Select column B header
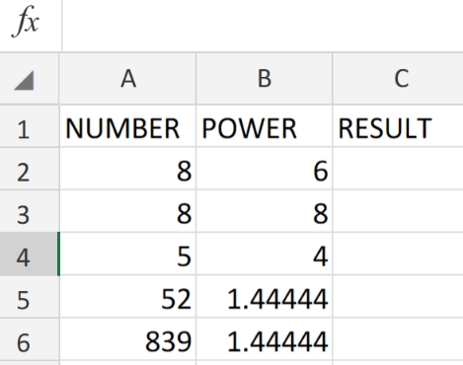 [x=265, y=79]
